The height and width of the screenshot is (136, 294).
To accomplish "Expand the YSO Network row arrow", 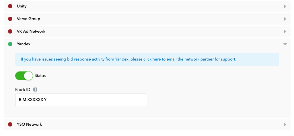I will point(285,124).
